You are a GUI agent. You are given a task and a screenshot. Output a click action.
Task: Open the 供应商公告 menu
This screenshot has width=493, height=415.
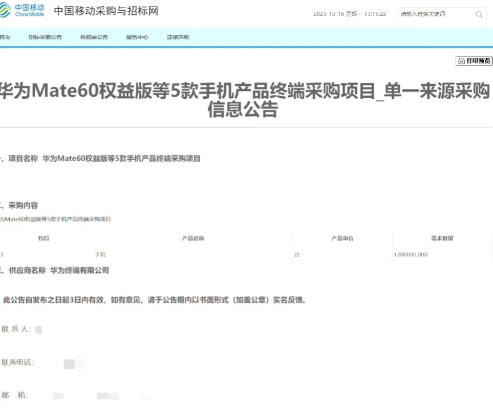pyautogui.click(x=94, y=37)
